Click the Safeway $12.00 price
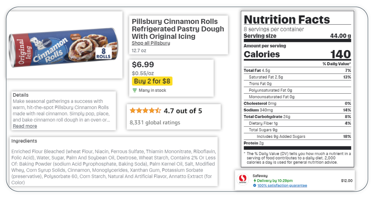The height and width of the screenshot is (198, 374). [x=347, y=181]
